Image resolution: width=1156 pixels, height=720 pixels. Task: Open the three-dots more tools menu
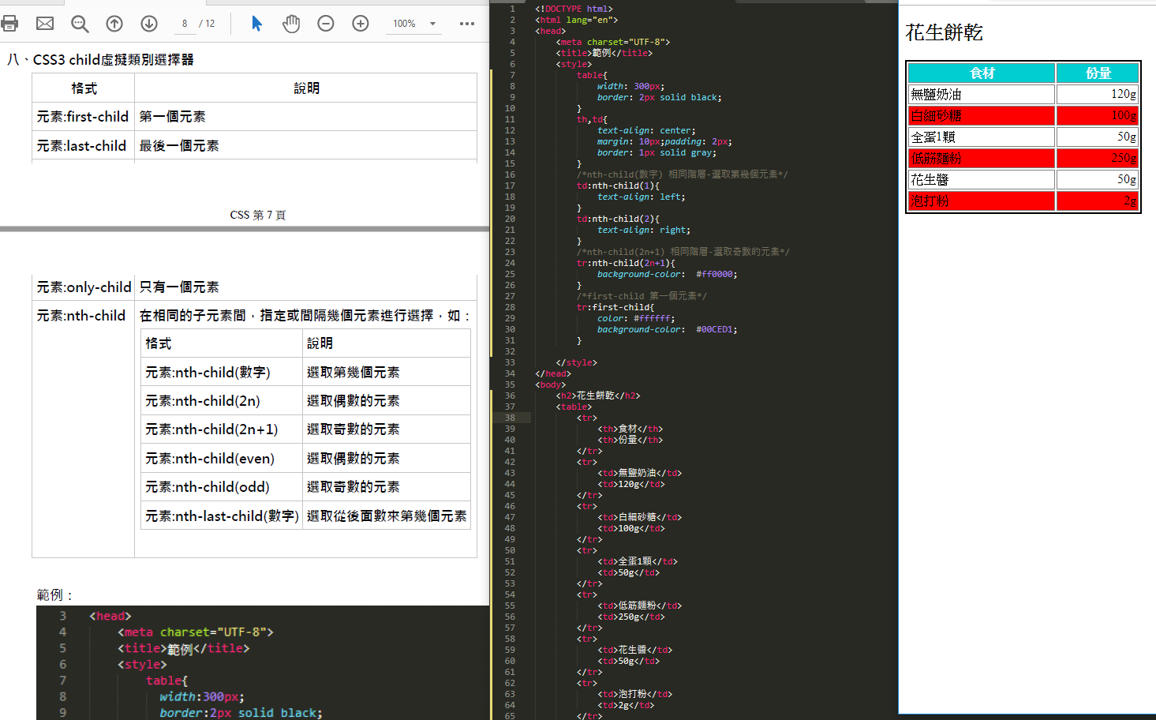467,24
